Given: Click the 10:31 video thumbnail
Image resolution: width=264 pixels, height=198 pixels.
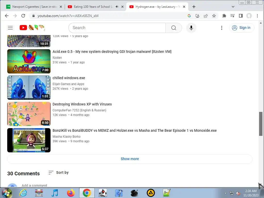Looking at the screenshot, I should click(29, 41).
